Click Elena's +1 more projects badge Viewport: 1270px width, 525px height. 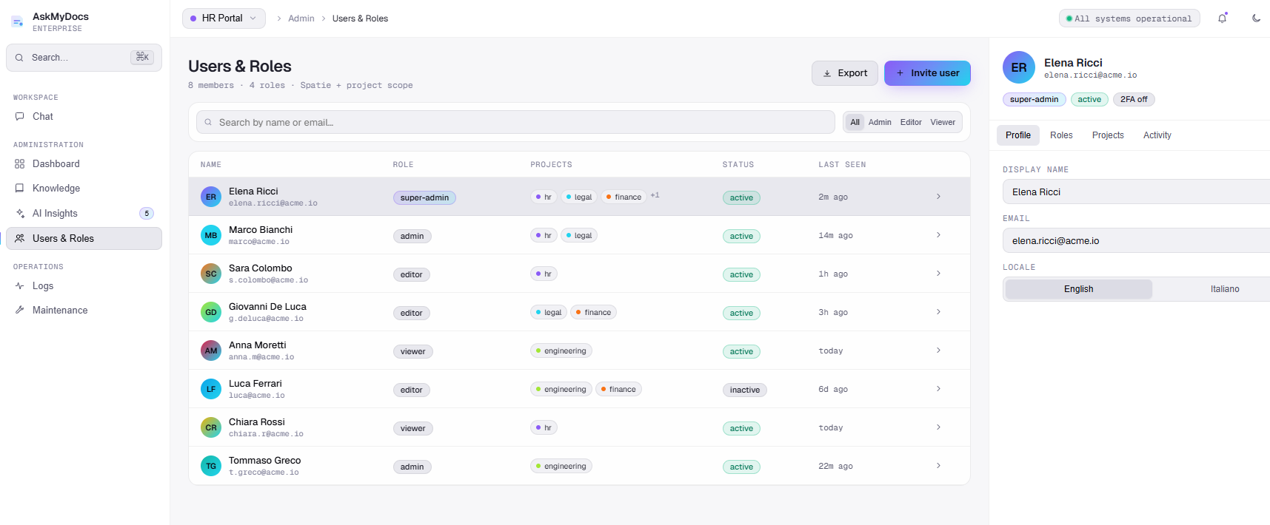coord(655,195)
